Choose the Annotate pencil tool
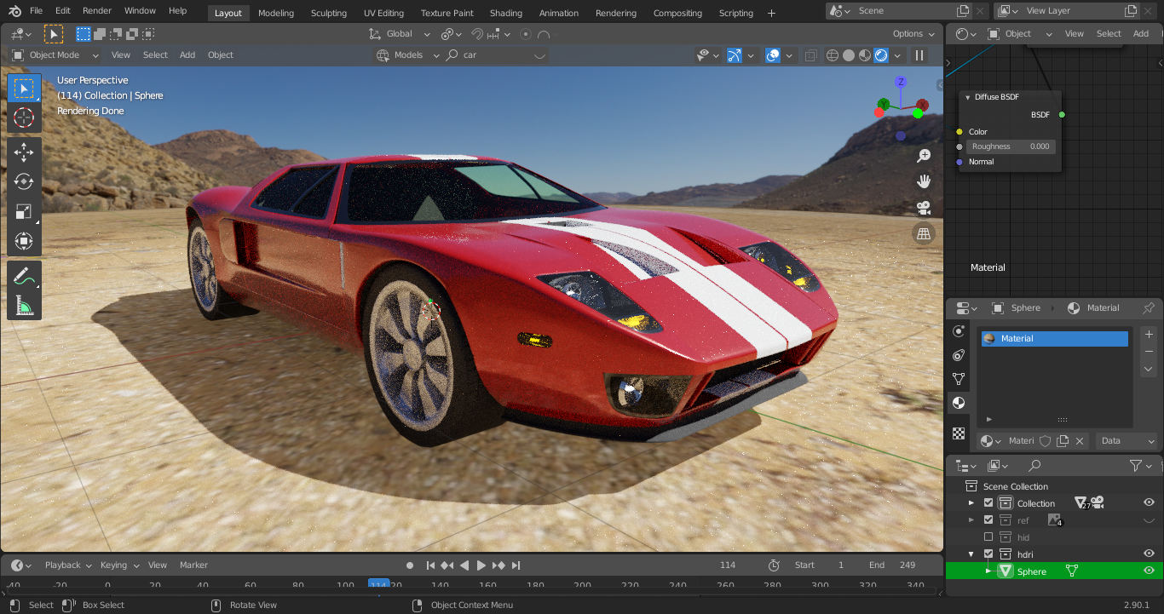 [24, 276]
